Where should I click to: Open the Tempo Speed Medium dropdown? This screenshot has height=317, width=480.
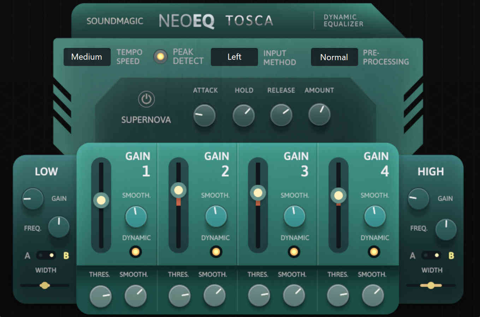87,57
